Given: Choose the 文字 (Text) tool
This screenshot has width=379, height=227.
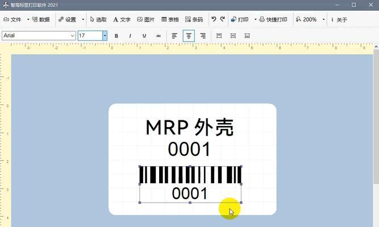Looking at the screenshot, I should (x=122, y=19).
